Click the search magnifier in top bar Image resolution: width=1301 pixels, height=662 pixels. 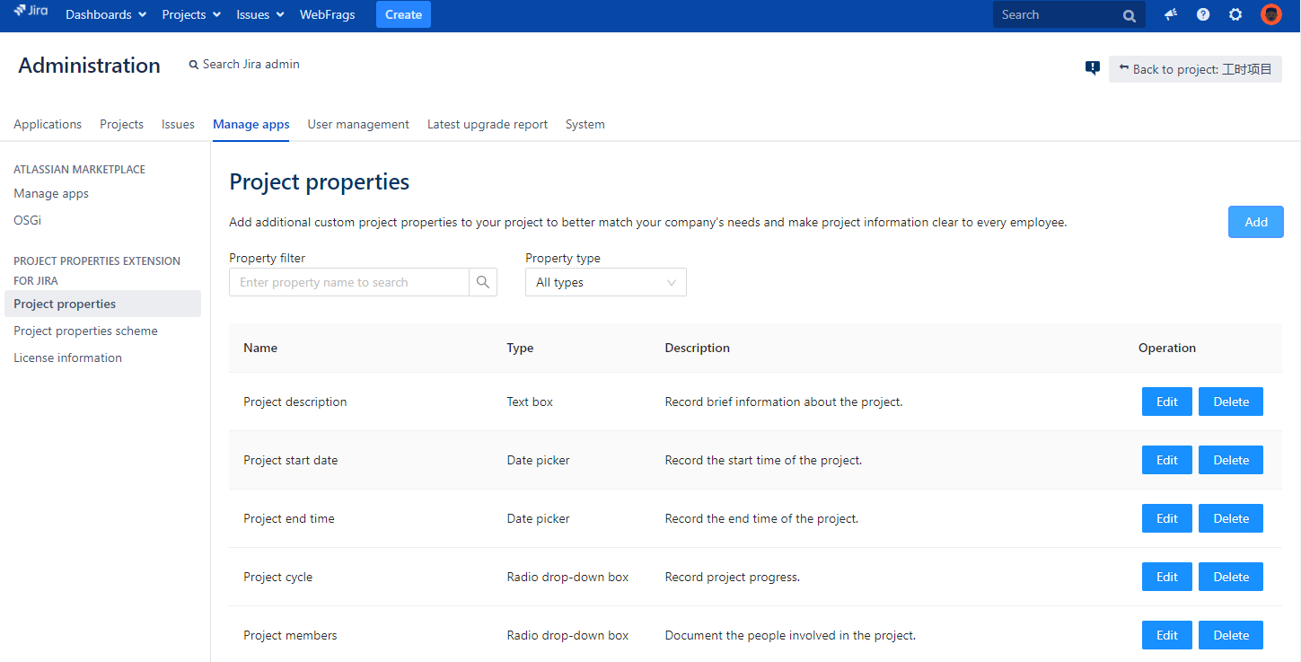1130,15
